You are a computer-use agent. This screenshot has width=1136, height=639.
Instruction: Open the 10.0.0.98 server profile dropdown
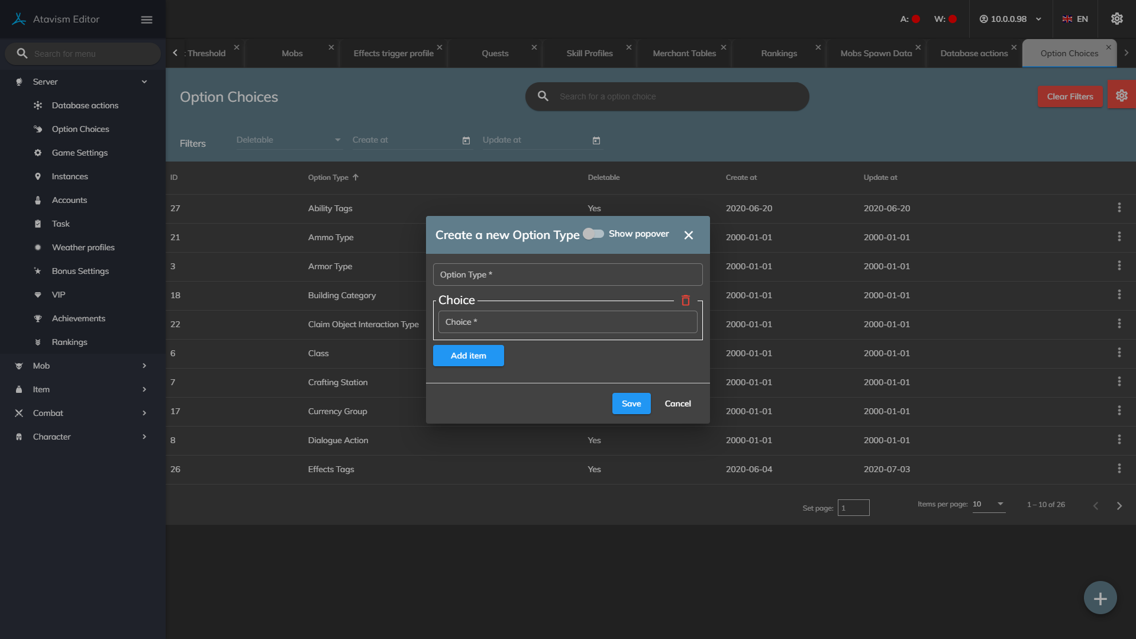[x=1010, y=19]
